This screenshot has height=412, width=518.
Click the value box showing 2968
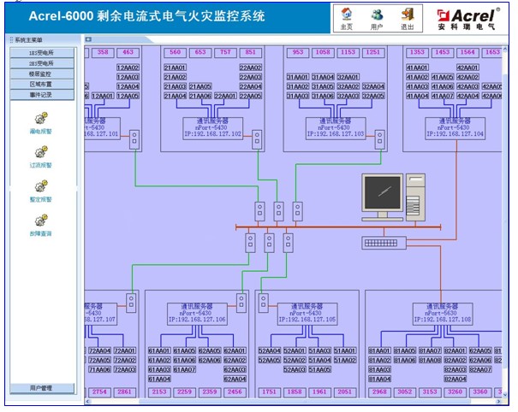coord(379,392)
